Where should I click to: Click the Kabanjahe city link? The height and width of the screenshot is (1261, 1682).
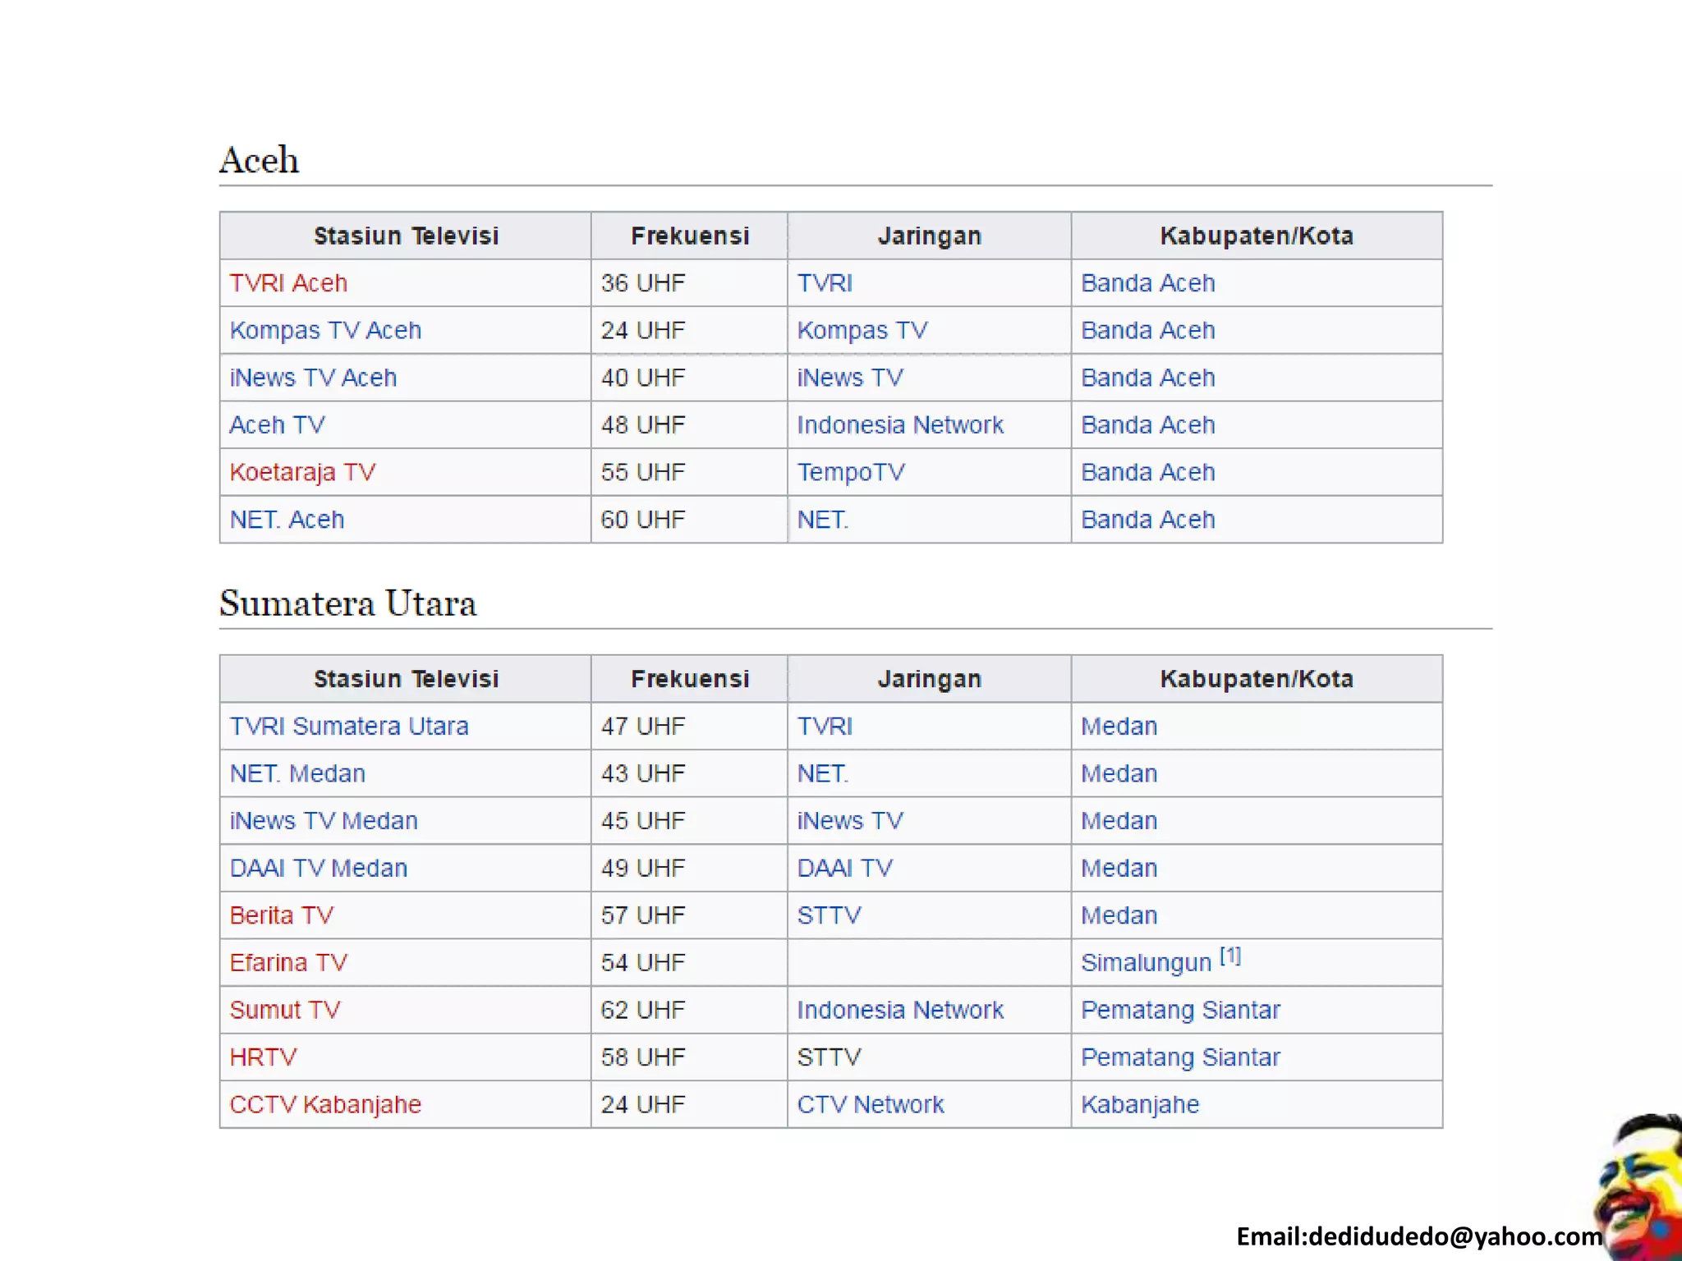[x=1140, y=1105]
